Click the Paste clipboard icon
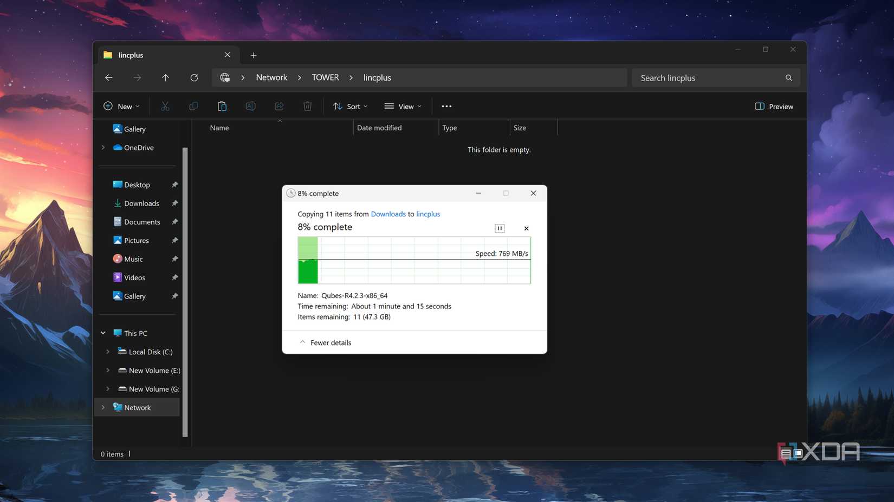Viewport: 894px width, 502px height. point(222,107)
